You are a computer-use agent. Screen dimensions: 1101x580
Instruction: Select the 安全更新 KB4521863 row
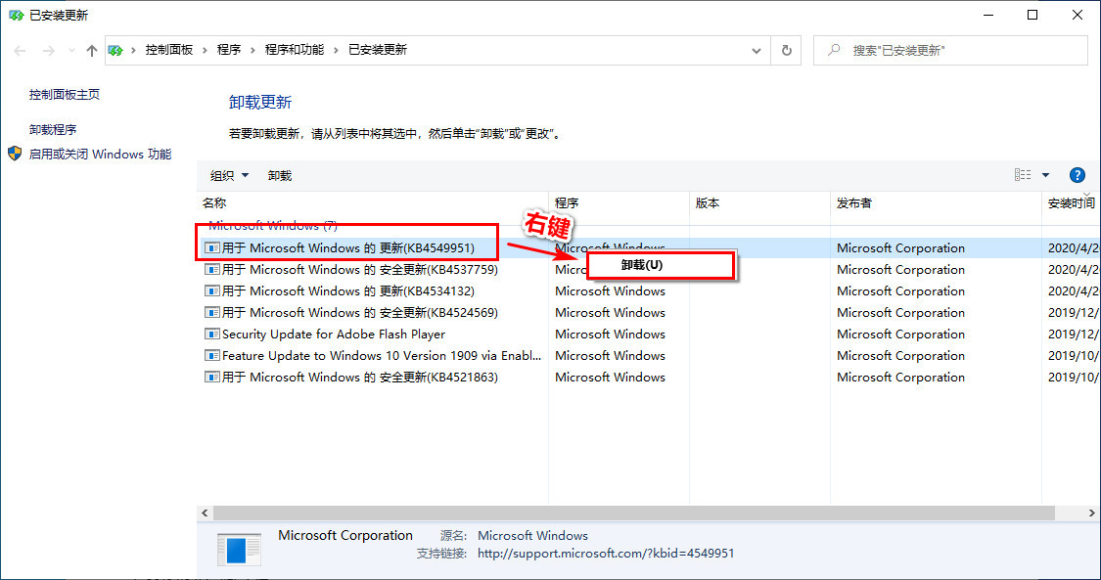point(649,378)
